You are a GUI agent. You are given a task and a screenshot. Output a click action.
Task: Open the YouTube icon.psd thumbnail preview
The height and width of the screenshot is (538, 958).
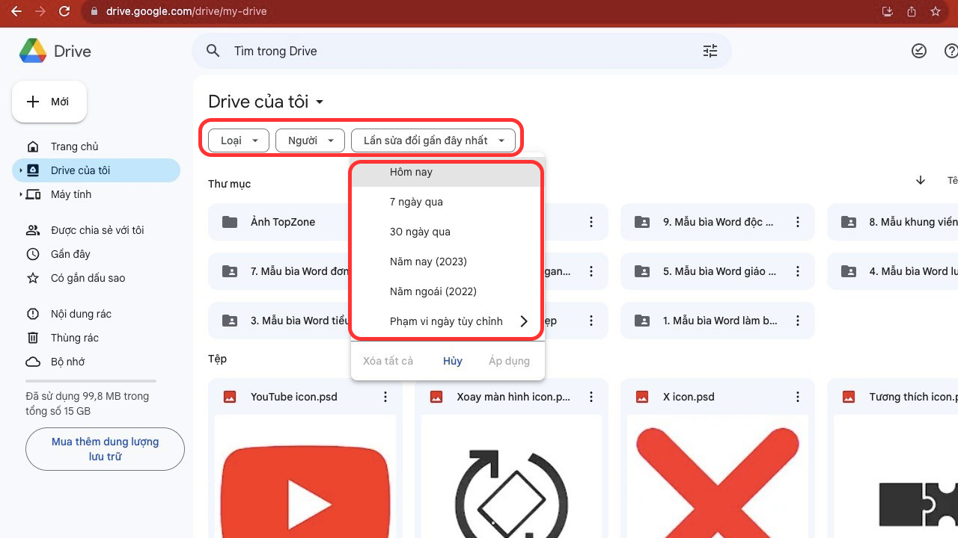click(x=305, y=477)
